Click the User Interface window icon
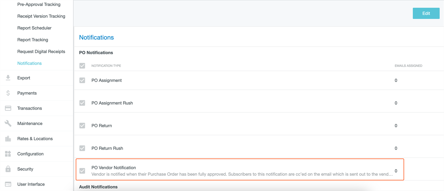This screenshot has width=444, height=191. pyautogui.click(x=8, y=184)
